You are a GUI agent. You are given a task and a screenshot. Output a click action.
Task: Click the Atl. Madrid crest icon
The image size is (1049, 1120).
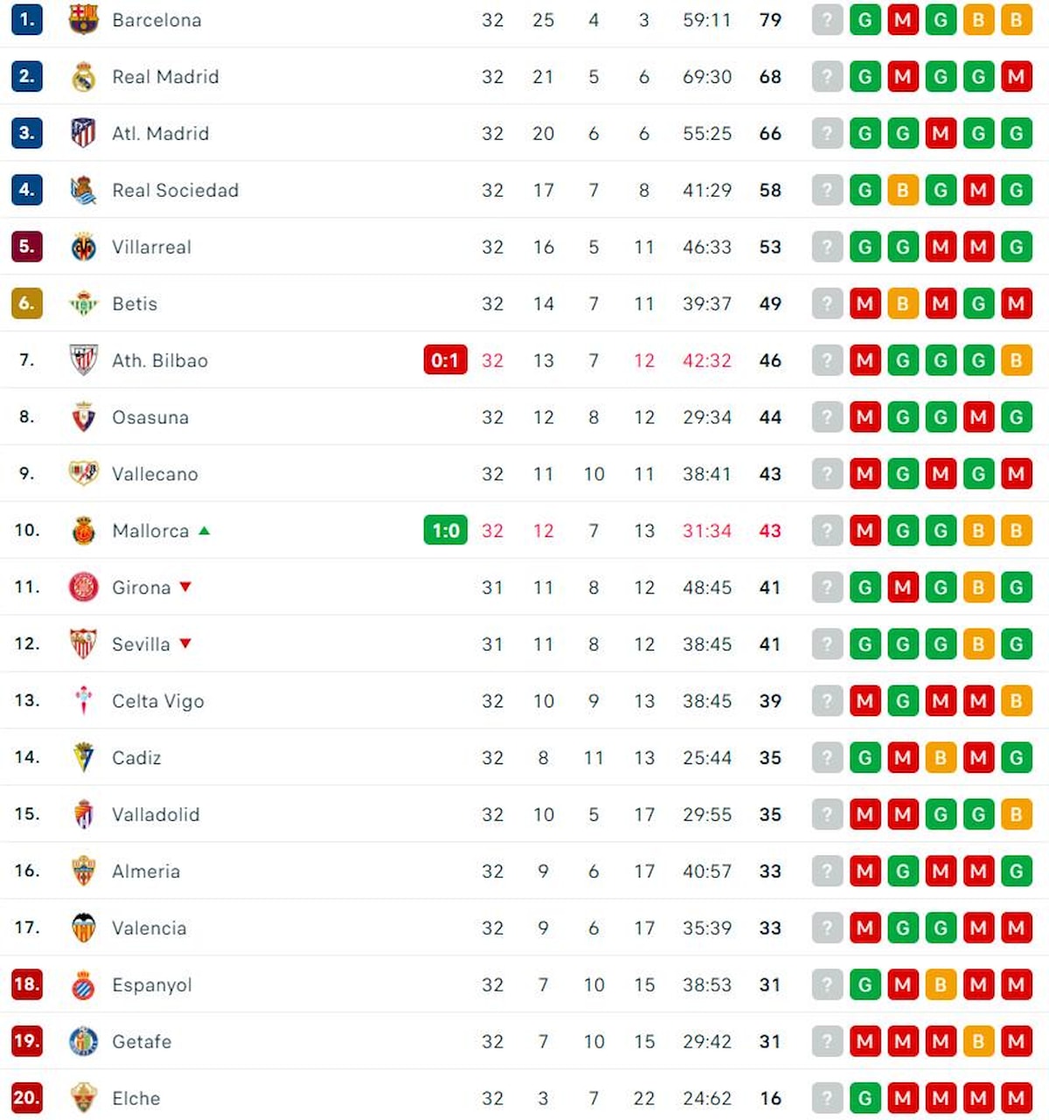tap(83, 133)
